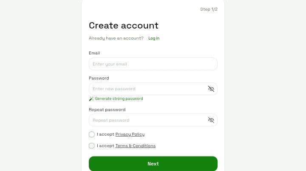
Task: Click the Already have an account? text
Action: [x=116, y=38]
